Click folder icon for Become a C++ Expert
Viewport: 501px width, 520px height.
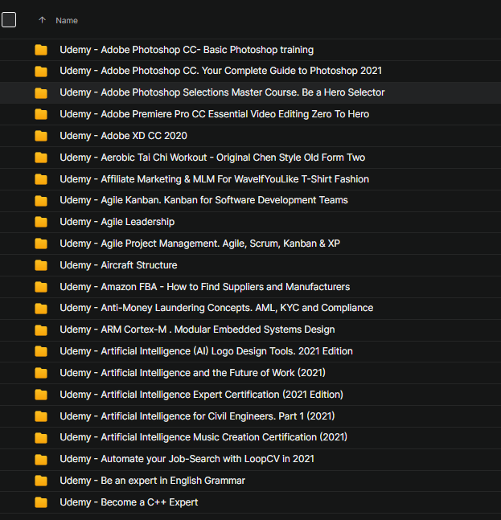[41, 503]
